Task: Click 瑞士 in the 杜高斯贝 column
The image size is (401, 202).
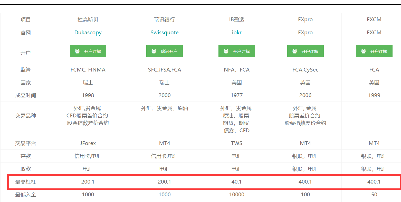Action: coord(88,83)
